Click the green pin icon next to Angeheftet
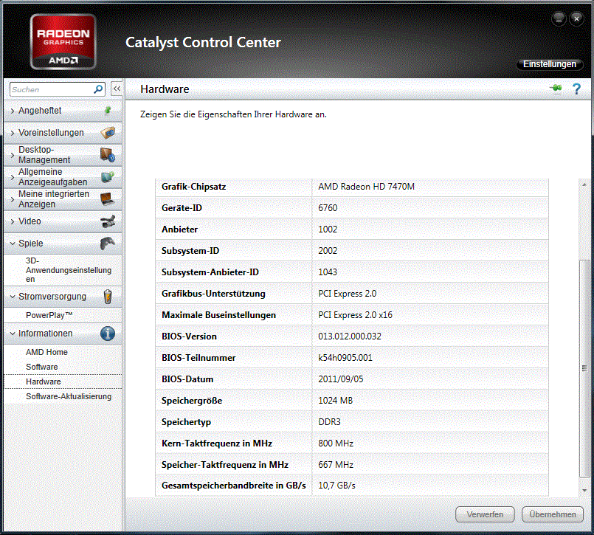The height and width of the screenshot is (535, 594). pyautogui.click(x=108, y=110)
